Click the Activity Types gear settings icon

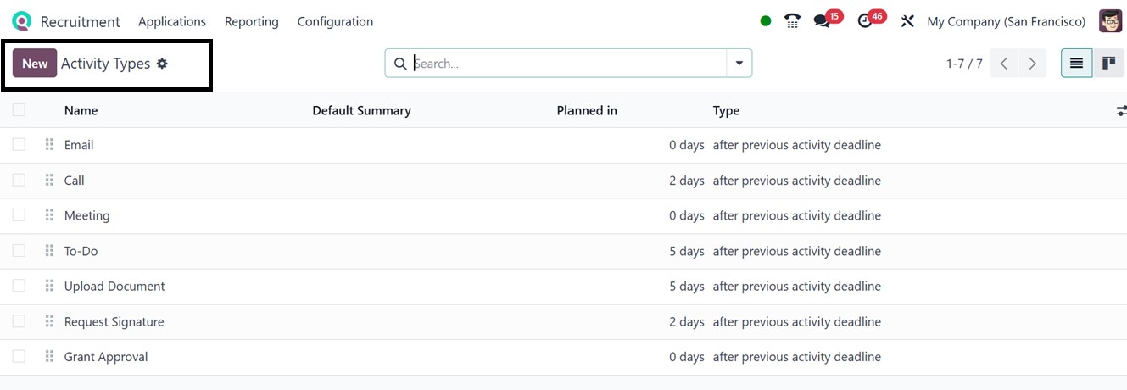(x=162, y=64)
